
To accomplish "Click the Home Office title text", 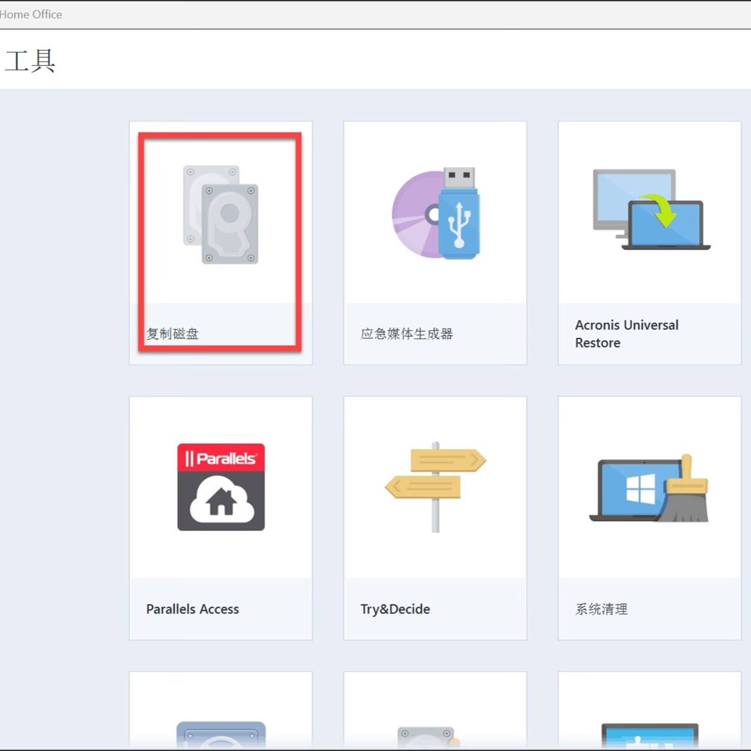I will 31,15.
